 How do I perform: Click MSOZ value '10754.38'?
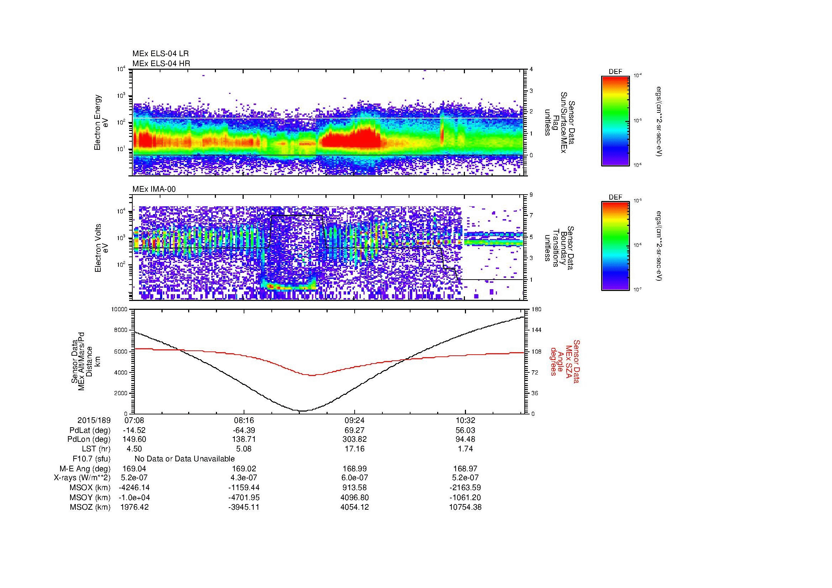[x=465, y=507]
